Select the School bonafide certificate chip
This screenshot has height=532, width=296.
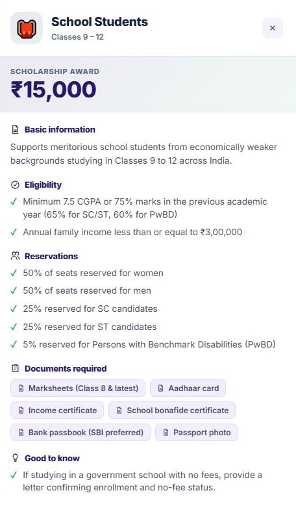[172, 410]
